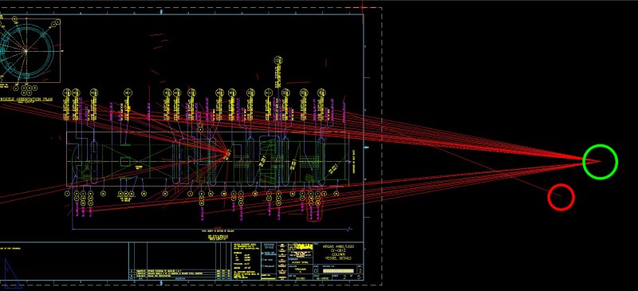Click the green circle annotation marker
Screen dimensions: 638x291
601,162
